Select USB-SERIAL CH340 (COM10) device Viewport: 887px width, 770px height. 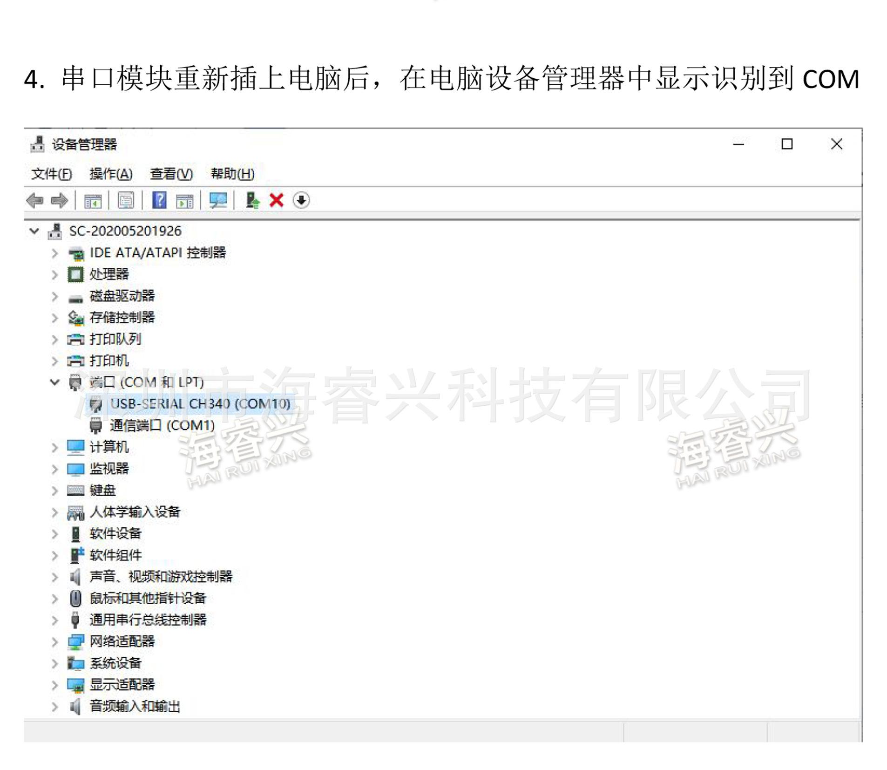[200, 404]
